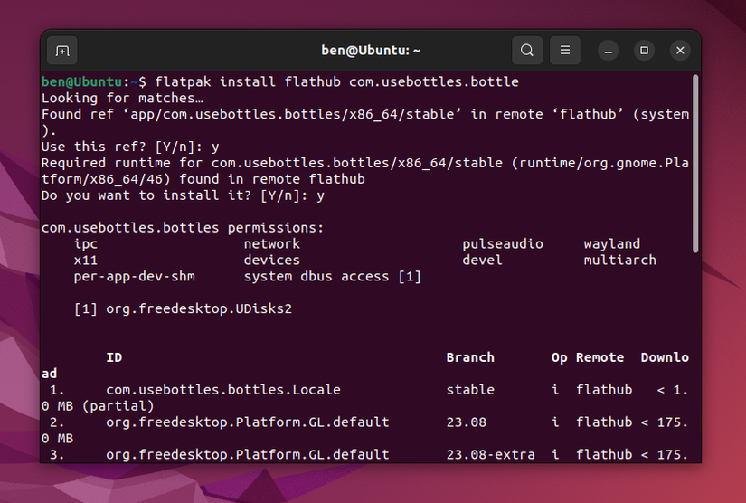Click 'Do you want to install it?' line
The image size is (746, 503).
184,195
